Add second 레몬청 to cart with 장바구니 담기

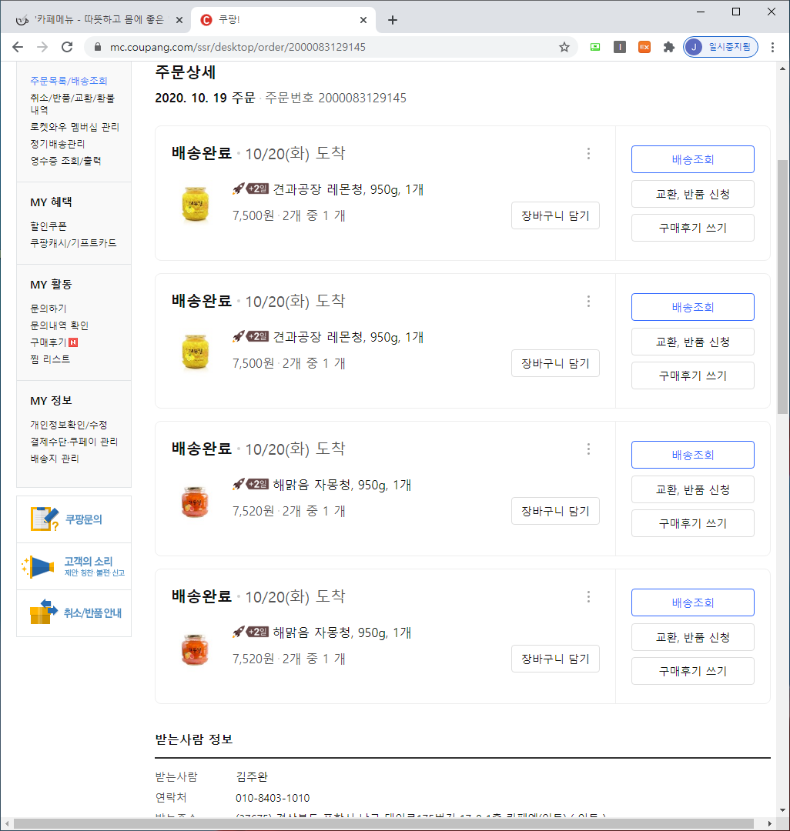click(x=555, y=363)
